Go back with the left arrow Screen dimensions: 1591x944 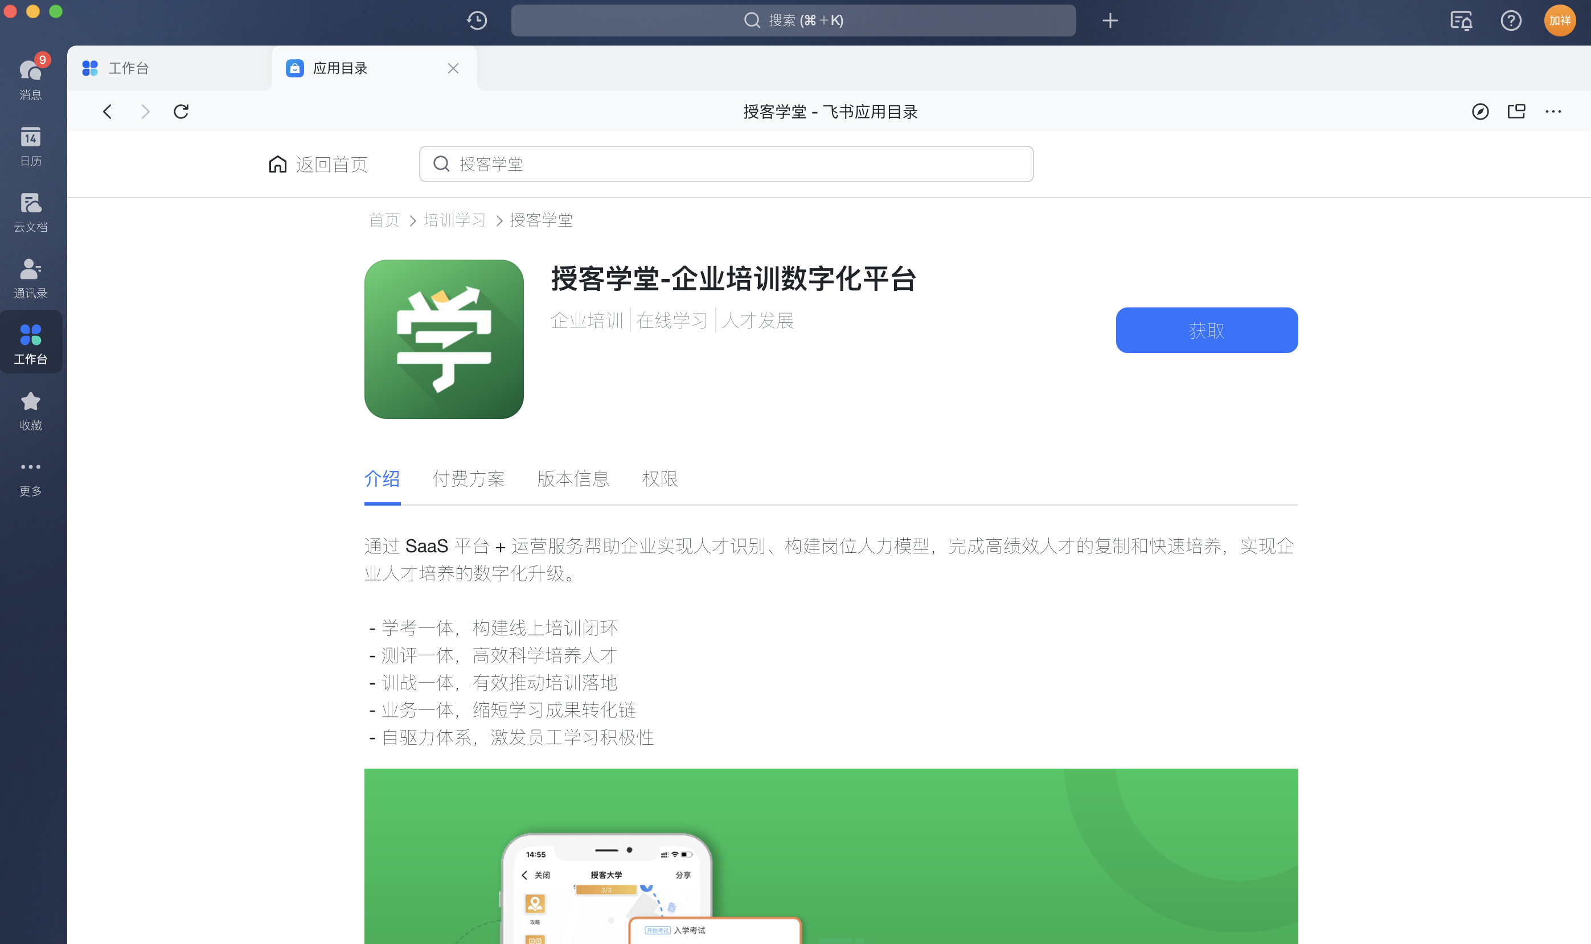click(x=108, y=112)
